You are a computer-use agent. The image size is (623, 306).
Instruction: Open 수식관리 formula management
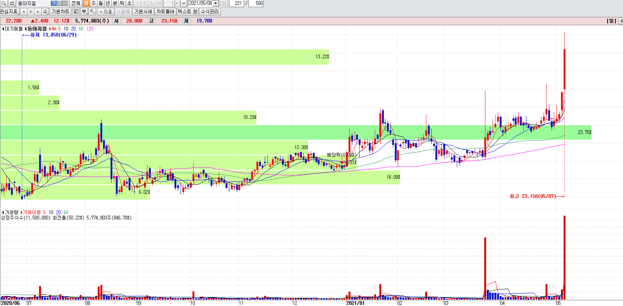(x=210, y=12)
